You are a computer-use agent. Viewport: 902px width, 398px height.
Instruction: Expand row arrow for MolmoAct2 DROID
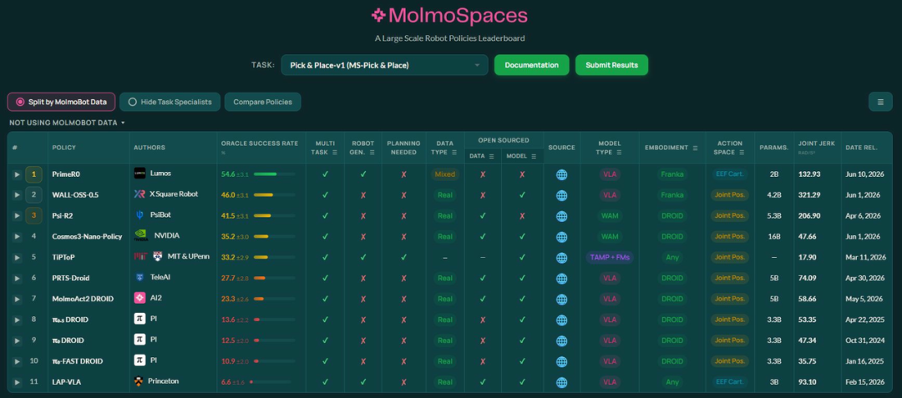18,299
